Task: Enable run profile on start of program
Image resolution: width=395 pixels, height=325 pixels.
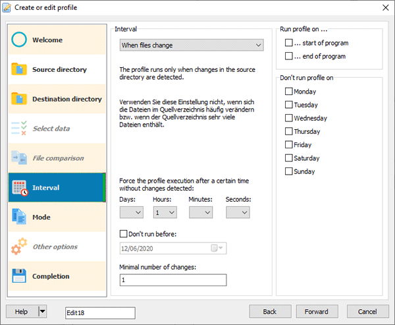Action: [289, 43]
